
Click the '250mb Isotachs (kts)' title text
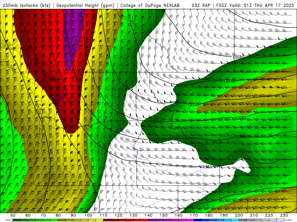pos(26,5)
